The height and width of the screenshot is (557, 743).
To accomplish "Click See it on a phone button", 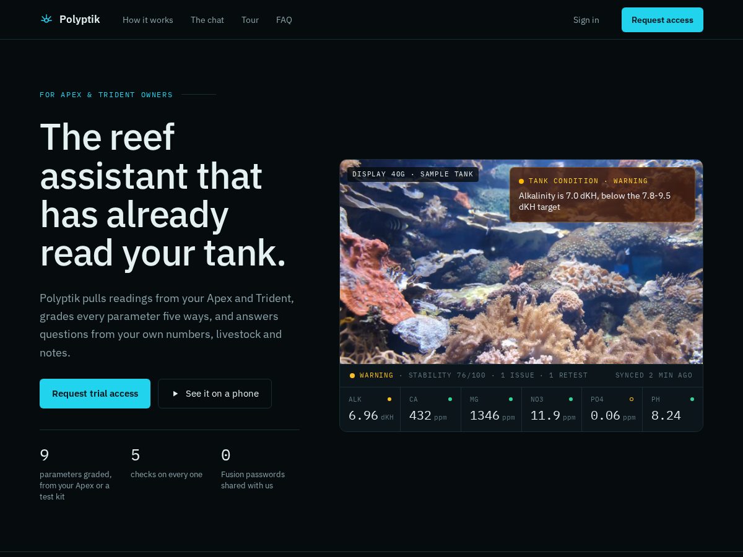I will coord(215,394).
